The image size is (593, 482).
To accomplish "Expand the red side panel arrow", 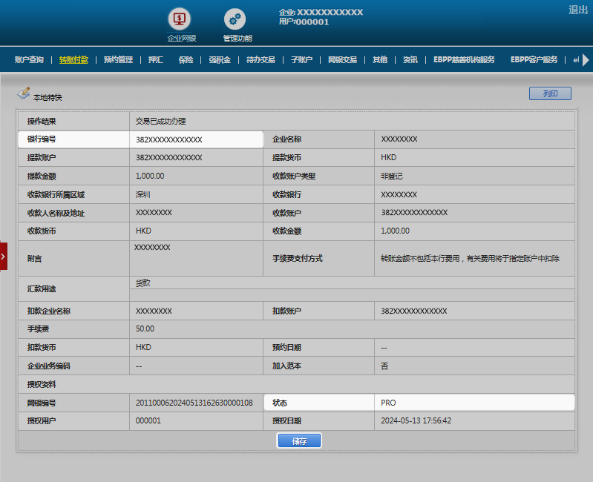I will point(4,257).
